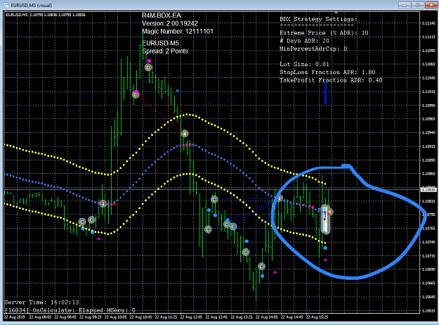Click the 'OnCalculate: Elapsed MSecs: 0' line

[x=70, y=310]
